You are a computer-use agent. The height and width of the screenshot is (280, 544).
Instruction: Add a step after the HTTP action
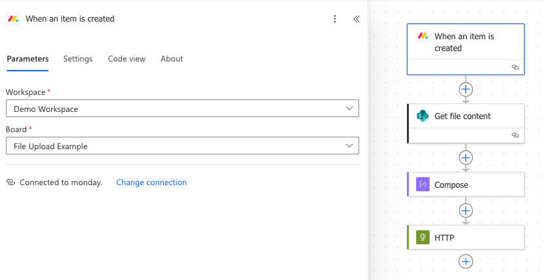click(x=466, y=262)
